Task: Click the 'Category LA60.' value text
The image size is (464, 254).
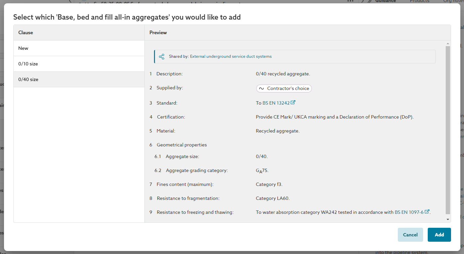Action: click(273, 198)
